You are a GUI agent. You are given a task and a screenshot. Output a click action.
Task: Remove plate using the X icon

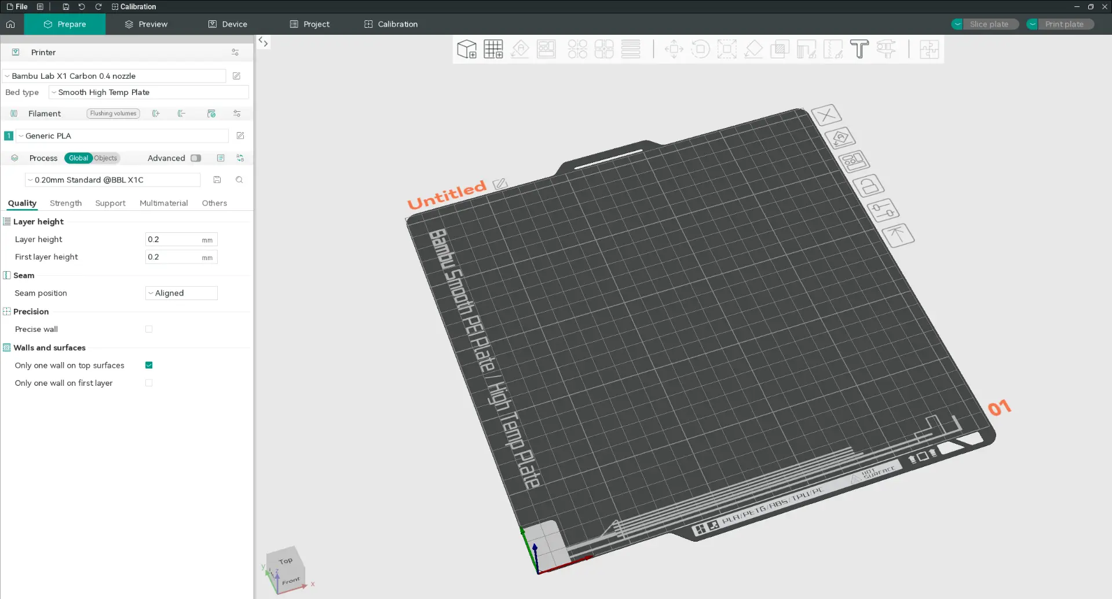[x=826, y=115]
